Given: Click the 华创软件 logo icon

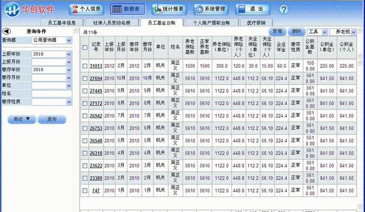Looking at the screenshot, I should pyautogui.click(x=12, y=10).
